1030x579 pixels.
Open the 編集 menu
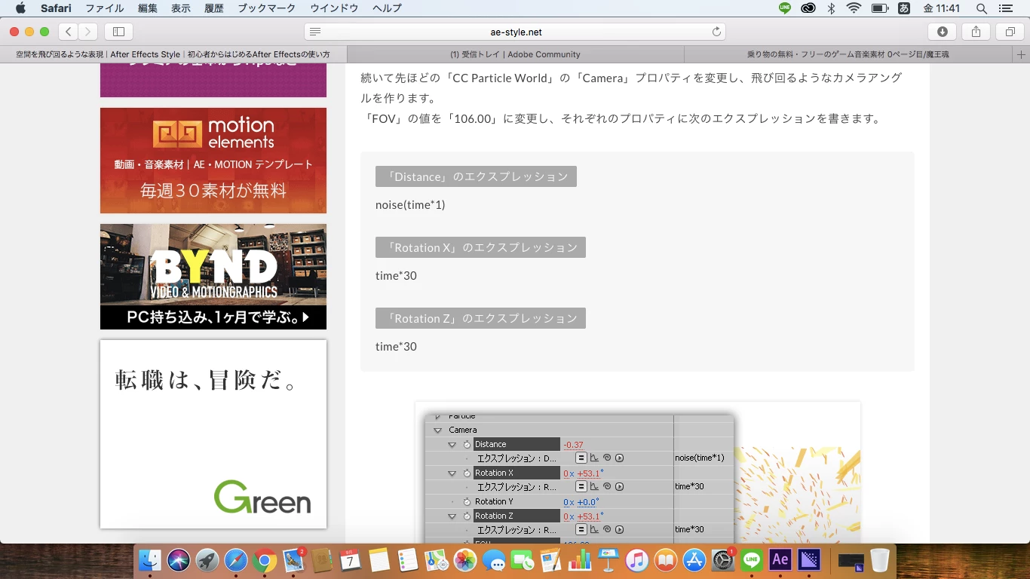point(148,8)
